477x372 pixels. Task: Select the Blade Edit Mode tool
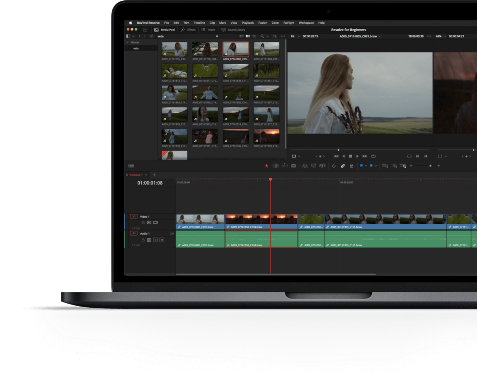tap(293, 166)
